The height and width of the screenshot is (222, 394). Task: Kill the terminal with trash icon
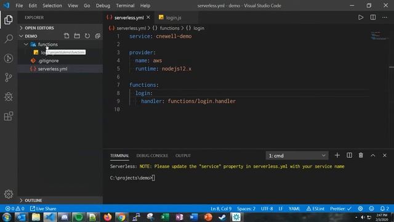coord(361,155)
